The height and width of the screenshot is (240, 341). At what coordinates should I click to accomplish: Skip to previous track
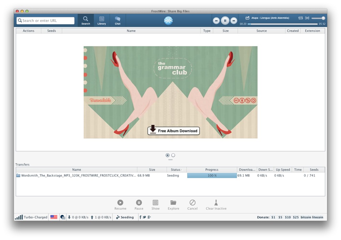click(216, 21)
